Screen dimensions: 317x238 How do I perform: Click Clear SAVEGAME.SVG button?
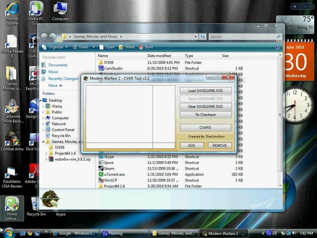coord(206,106)
